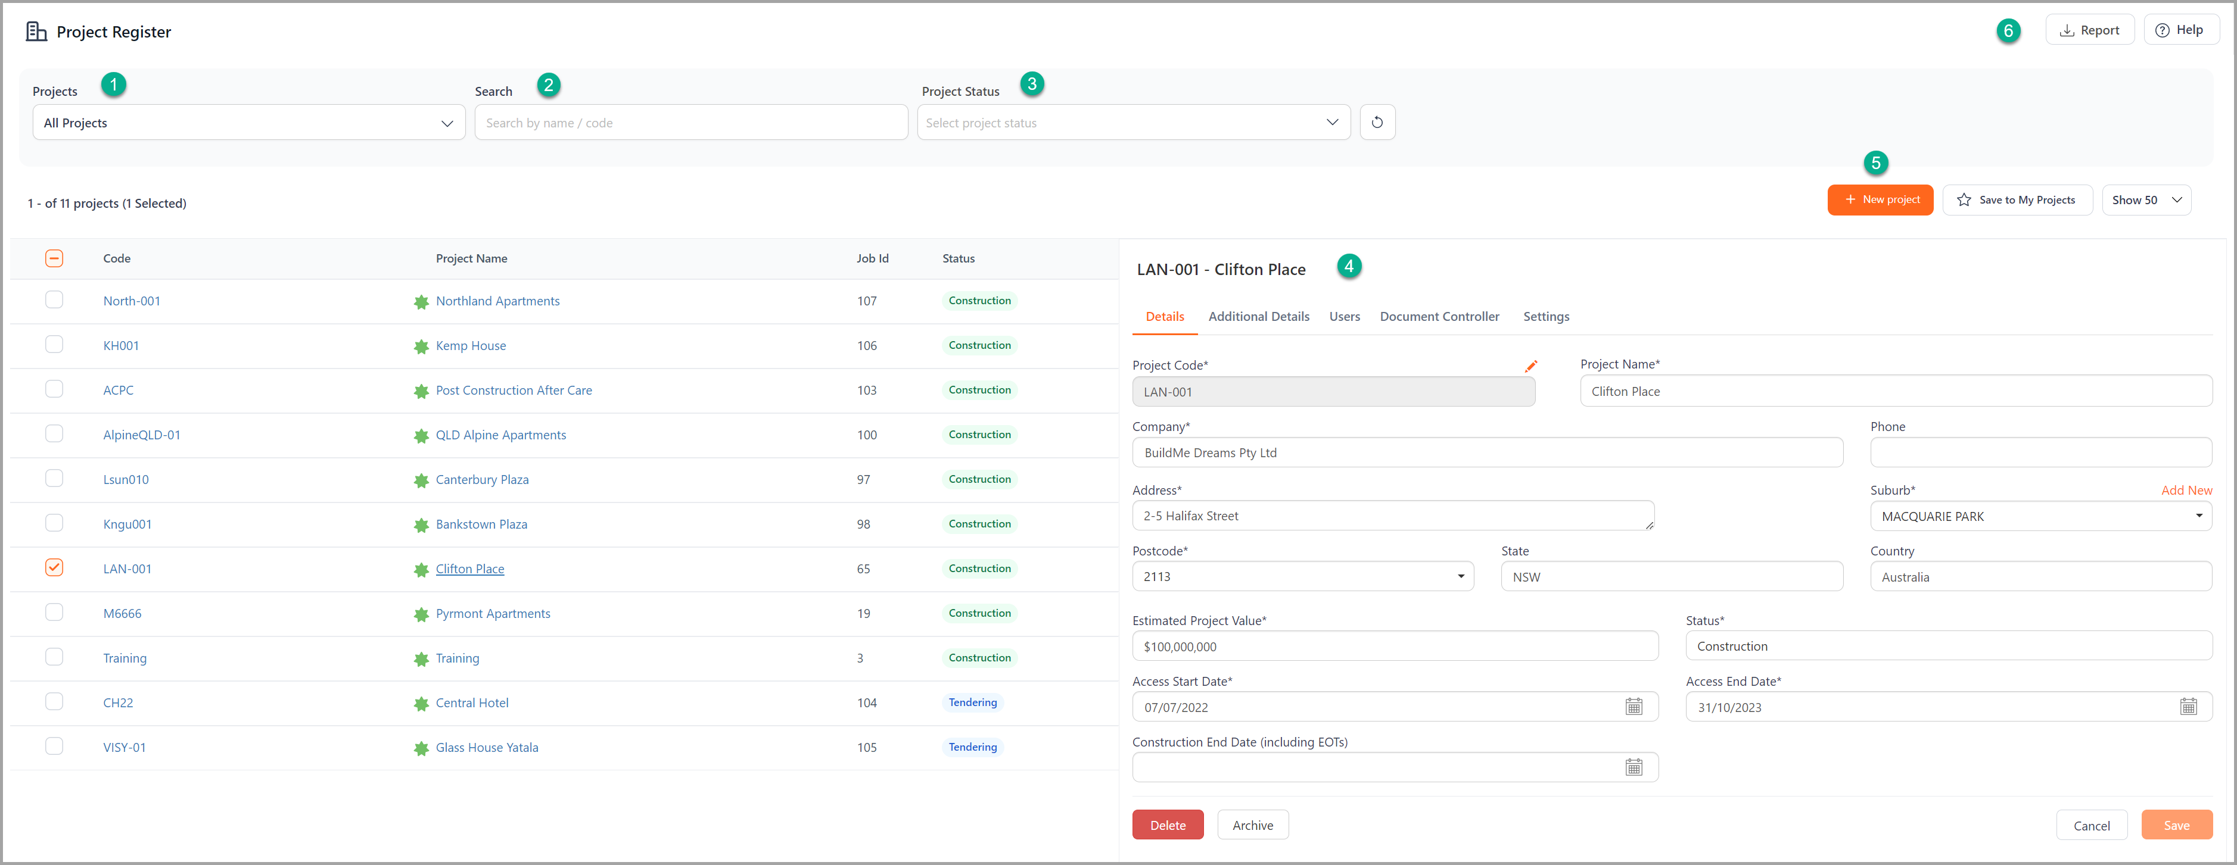Check the CH22 row checkbox
The height and width of the screenshot is (865, 2237).
click(x=54, y=701)
